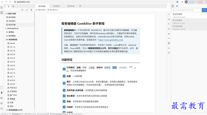This screenshot has width=207, height=115.
Task: Select the branch tab icon in sidebar header
Action: point(9,6)
